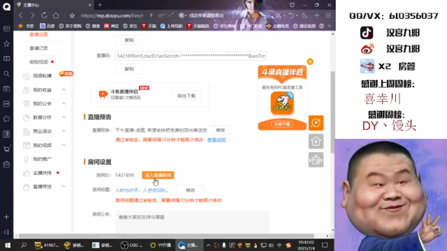447x251 pixels.
Task: Show more bookmarks with double chevron
Action: (329, 26)
